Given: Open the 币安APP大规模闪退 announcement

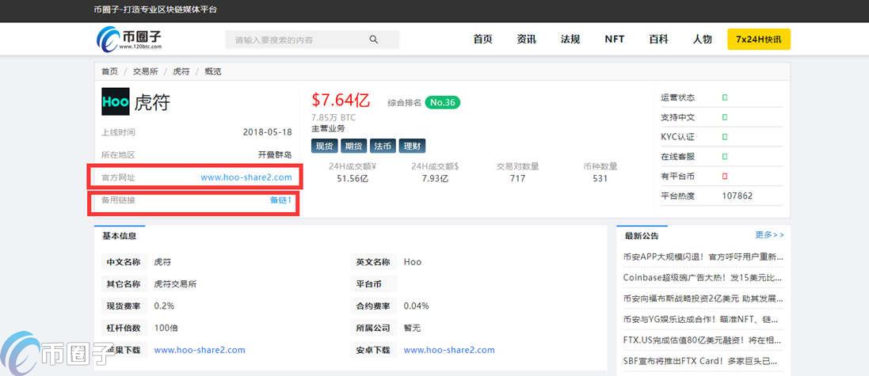Looking at the screenshot, I should click(703, 257).
